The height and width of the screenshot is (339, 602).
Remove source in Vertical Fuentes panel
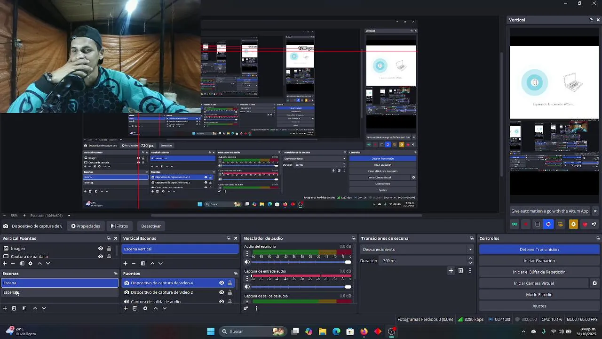[x=13, y=263]
